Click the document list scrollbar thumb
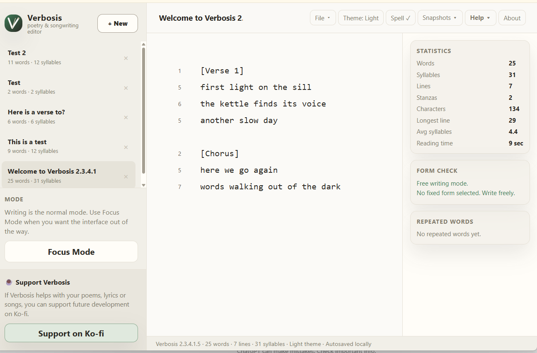 click(x=144, y=110)
